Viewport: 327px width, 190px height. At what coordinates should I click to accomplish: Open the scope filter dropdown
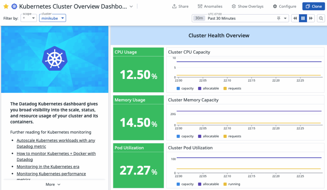29,18
